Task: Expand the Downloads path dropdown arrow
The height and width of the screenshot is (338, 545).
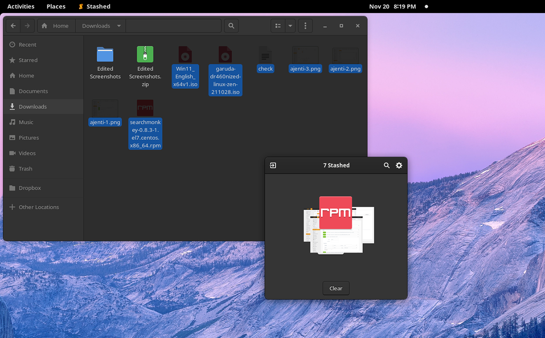Action: [119, 26]
